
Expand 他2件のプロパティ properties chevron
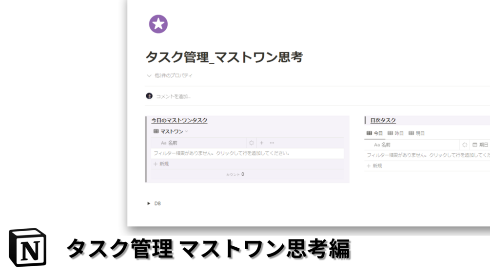(x=149, y=75)
